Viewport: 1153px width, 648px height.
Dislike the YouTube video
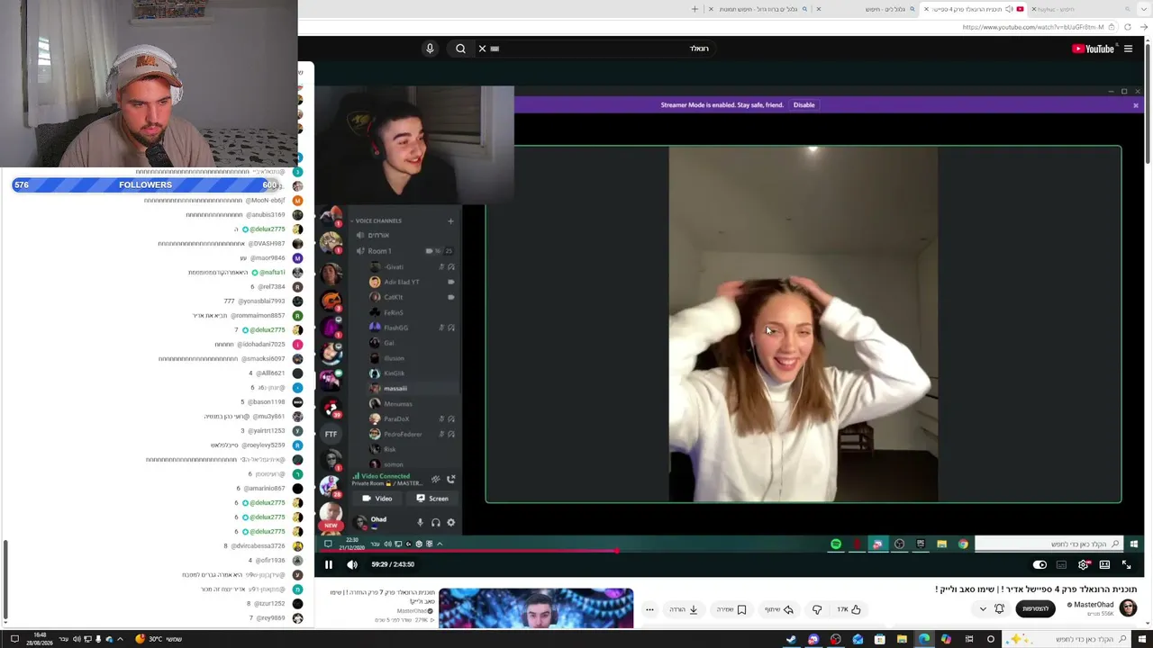[x=817, y=609]
